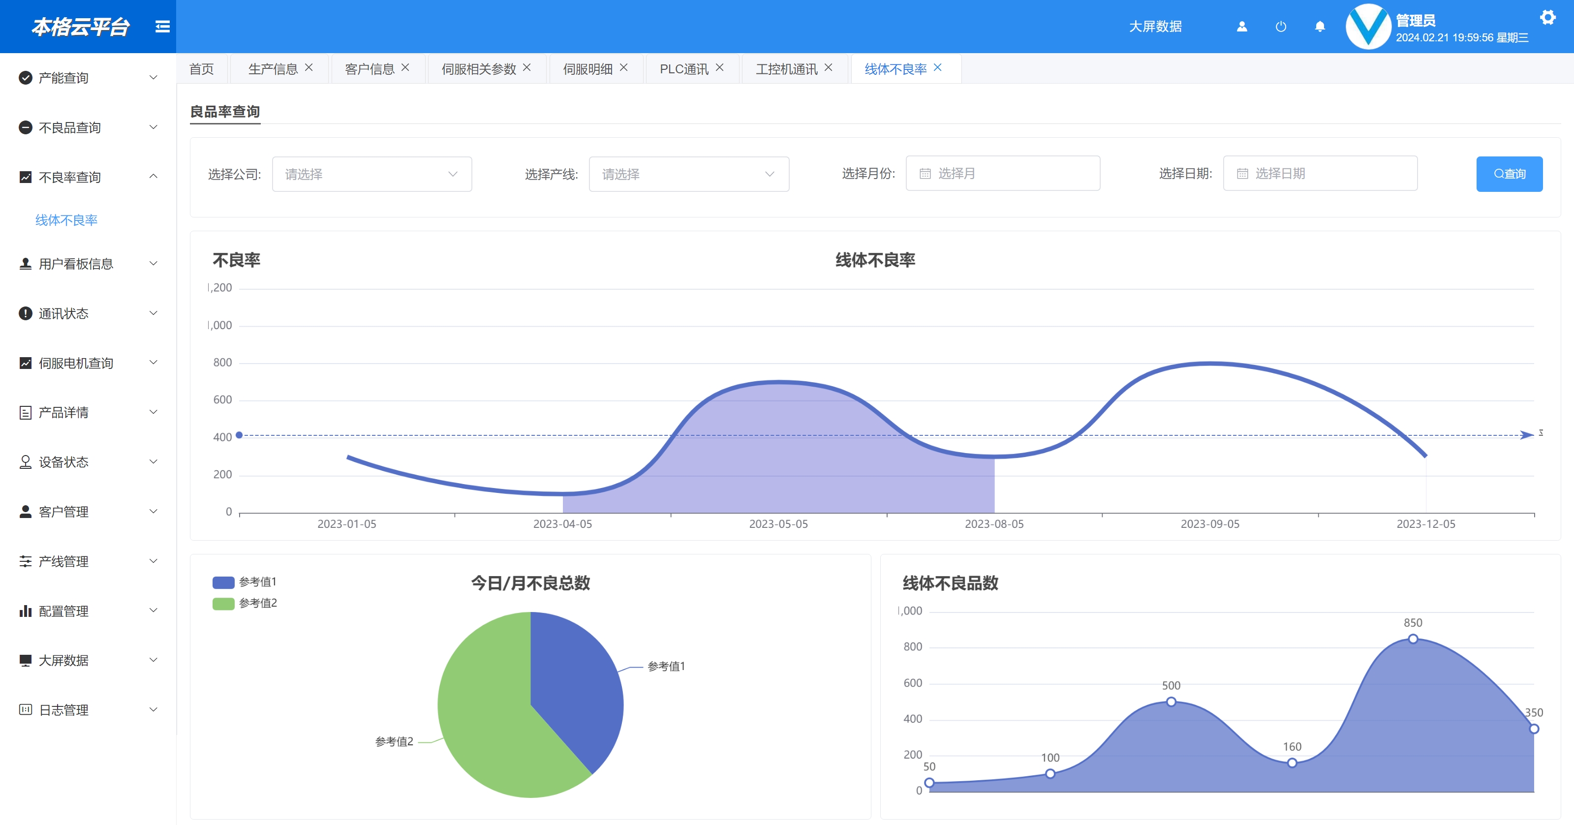This screenshot has height=825, width=1574.
Task: Switch to the 生产信息 tab
Action: pyautogui.click(x=273, y=68)
